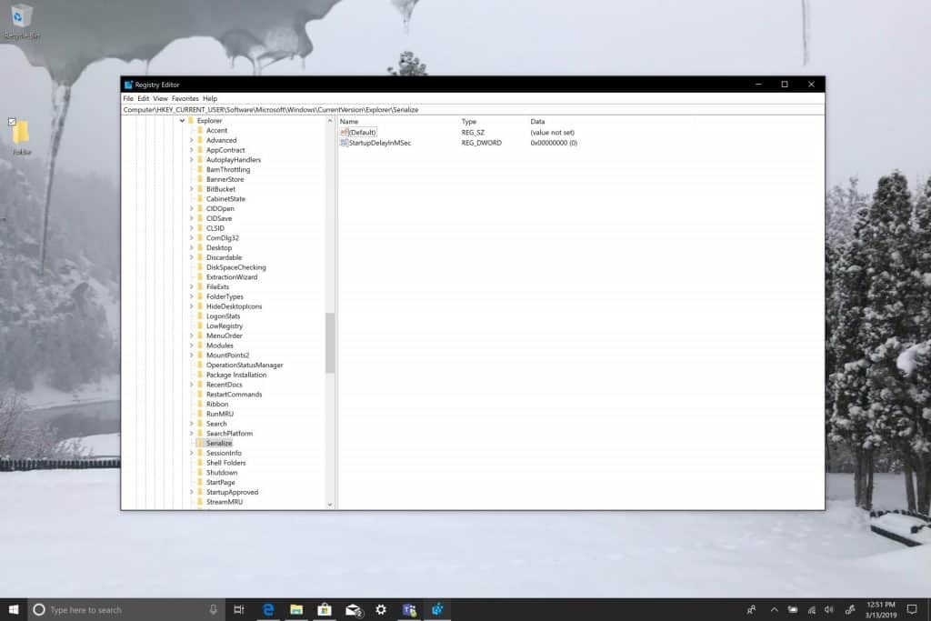
Task: Open Microsoft Edge from the taskbar
Action: [268, 609]
